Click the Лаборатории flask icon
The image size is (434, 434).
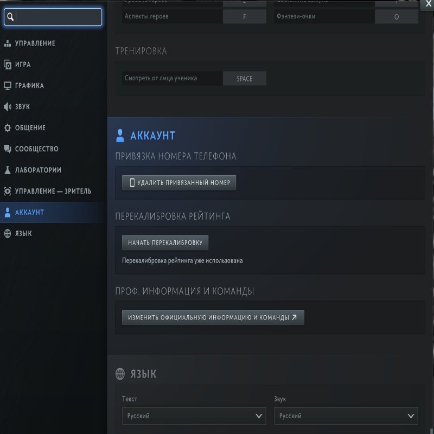tap(8, 170)
